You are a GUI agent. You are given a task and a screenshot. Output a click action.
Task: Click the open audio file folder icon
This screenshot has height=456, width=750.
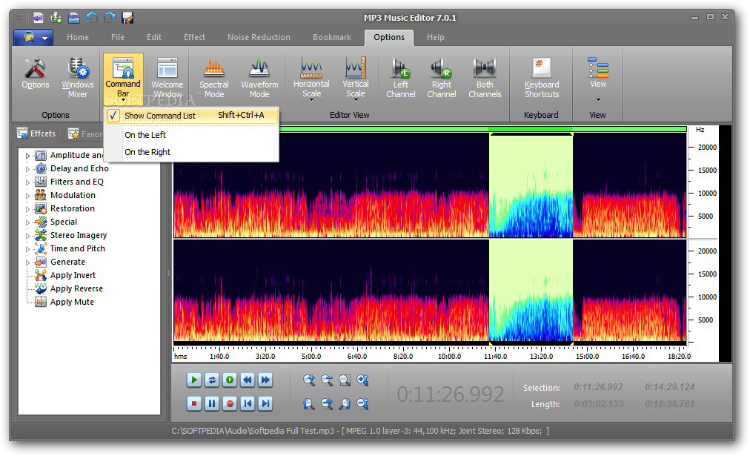click(x=74, y=19)
